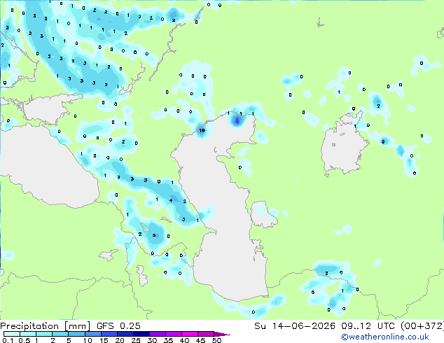Click the above-50 arrow tip of legend
This screenshot has width=444, height=343.
222,335
